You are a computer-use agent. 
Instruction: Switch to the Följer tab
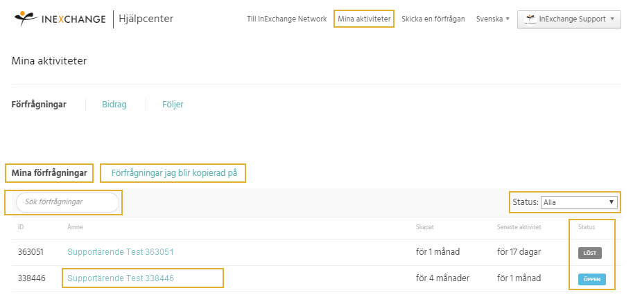(x=173, y=105)
